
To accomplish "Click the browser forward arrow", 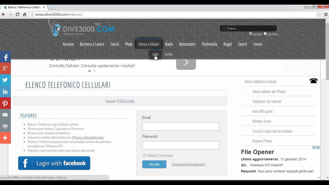I will 10,14.
